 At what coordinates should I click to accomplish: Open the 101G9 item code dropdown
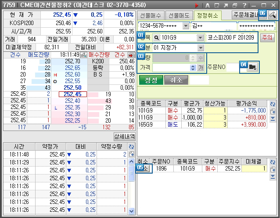pyautogui.click(x=201, y=37)
